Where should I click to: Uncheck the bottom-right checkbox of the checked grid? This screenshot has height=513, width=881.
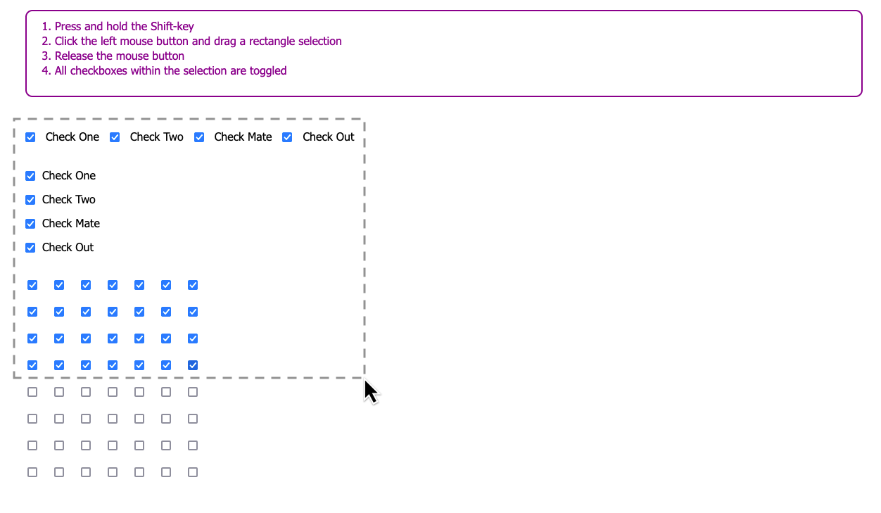(193, 365)
